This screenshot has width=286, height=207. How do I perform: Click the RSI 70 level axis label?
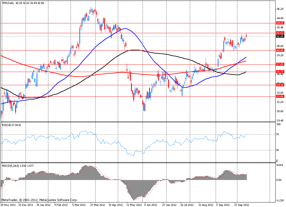[x=278, y=135]
